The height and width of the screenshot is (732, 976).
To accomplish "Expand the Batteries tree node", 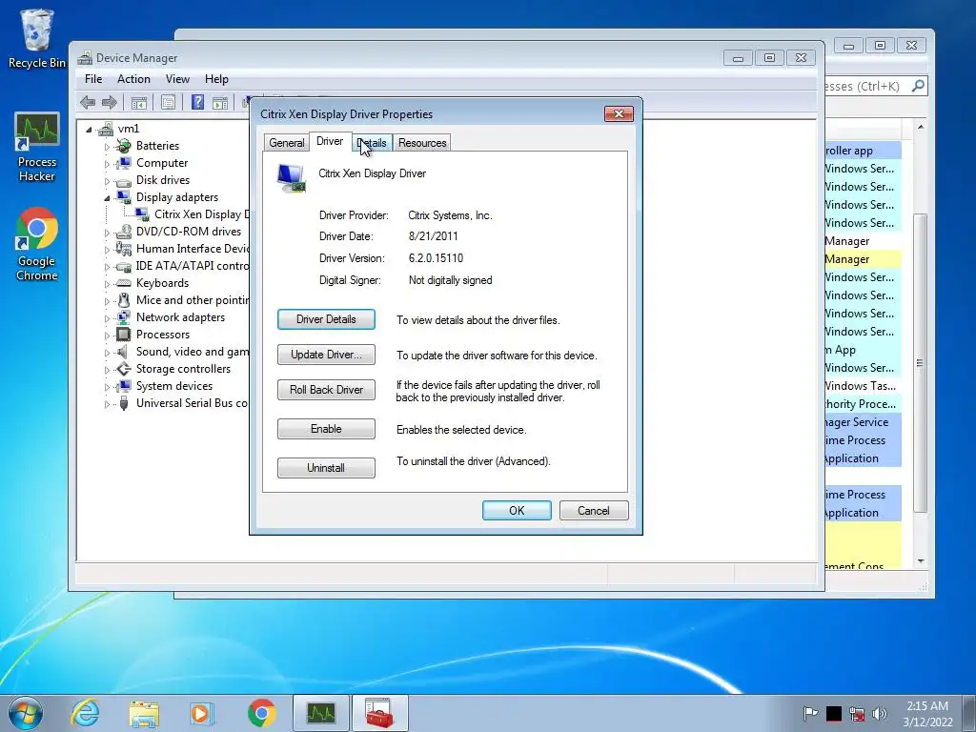I will pyautogui.click(x=107, y=147).
